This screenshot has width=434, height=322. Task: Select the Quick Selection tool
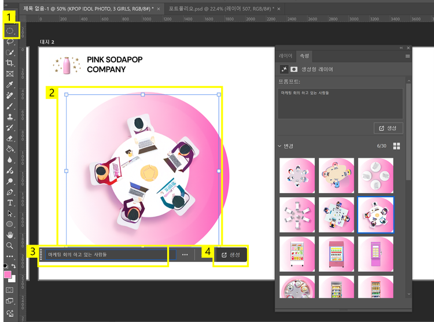pyautogui.click(x=10, y=52)
